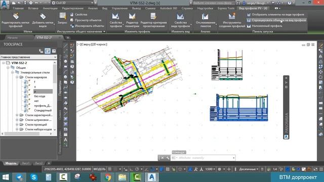Open the Civil 3D workspace dropdown

(x=72, y=3)
